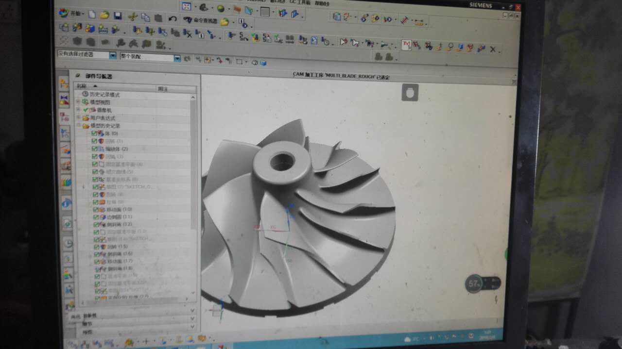Uncheck the 缩放体 (2) feature checkbox
This screenshot has height=349, width=622.
[95, 149]
